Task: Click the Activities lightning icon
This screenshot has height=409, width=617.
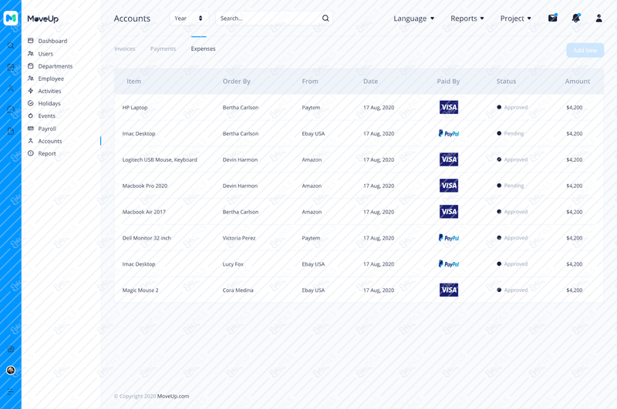Action: pyautogui.click(x=31, y=91)
